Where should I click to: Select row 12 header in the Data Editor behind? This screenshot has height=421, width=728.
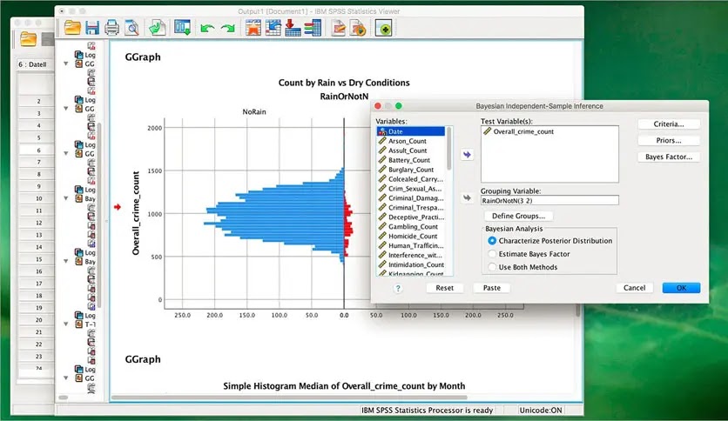tap(39, 223)
